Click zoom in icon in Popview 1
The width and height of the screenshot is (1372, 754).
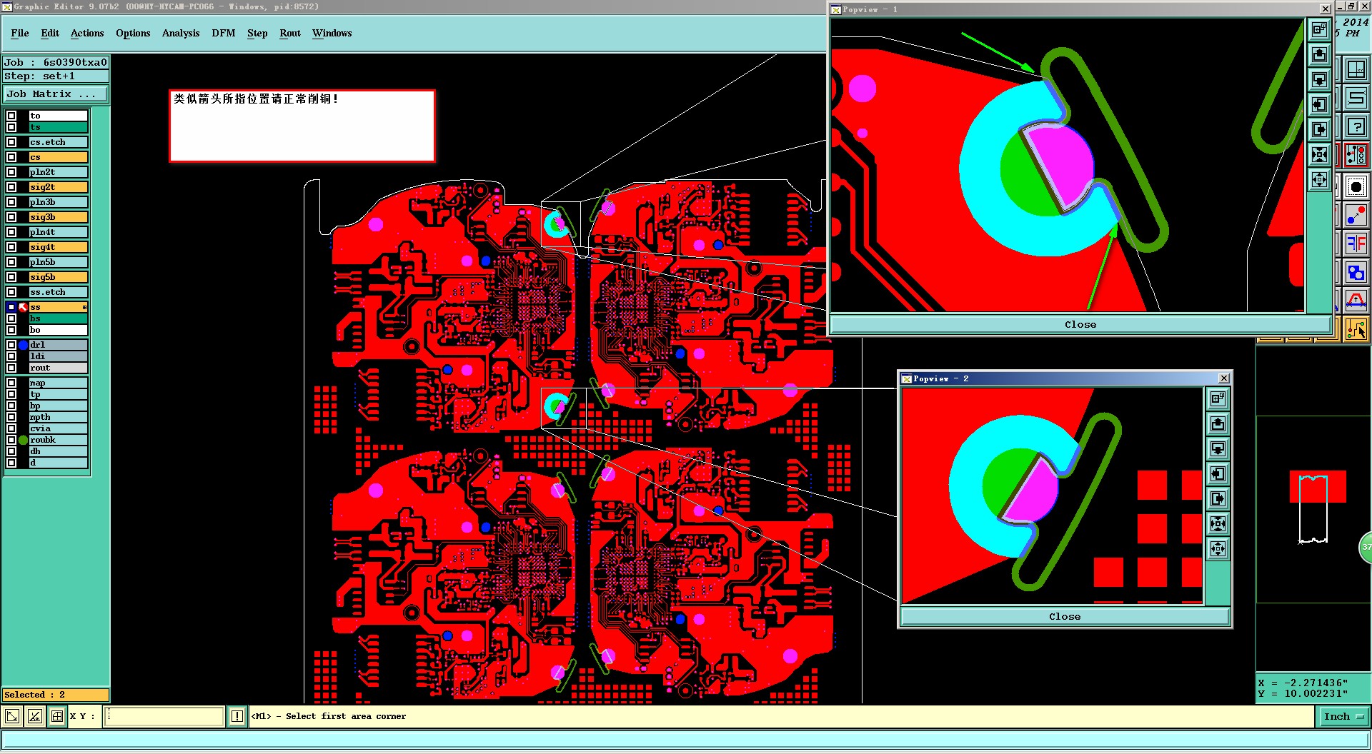click(x=1319, y=155)
